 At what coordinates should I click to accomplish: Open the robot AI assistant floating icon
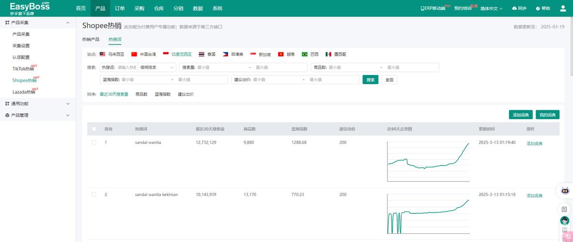565,191
